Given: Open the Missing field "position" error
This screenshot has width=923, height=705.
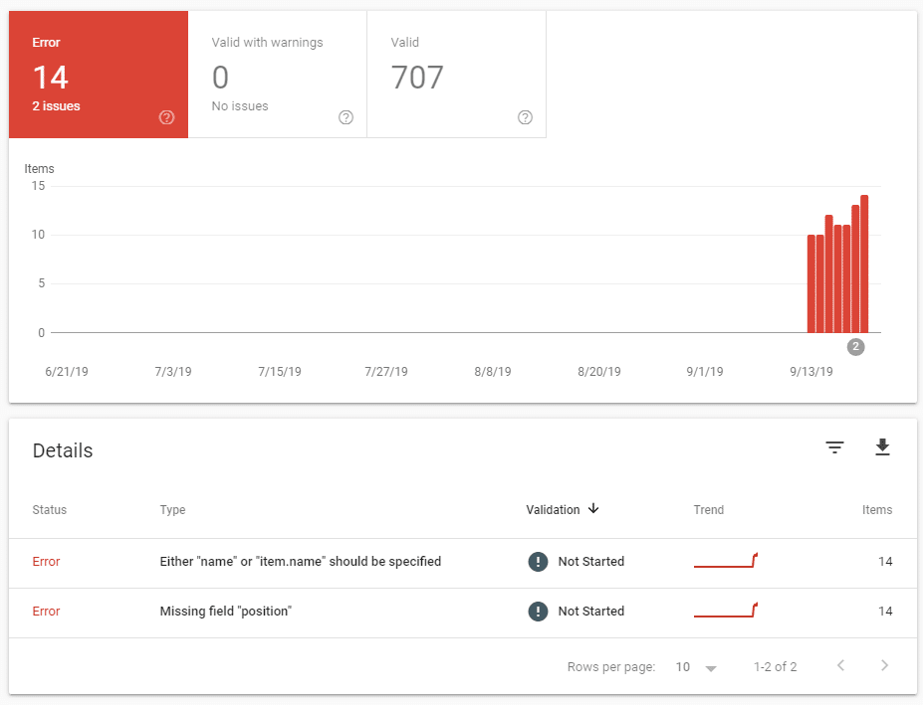Looking at the screenshot, I should click(x=225, y=612).
